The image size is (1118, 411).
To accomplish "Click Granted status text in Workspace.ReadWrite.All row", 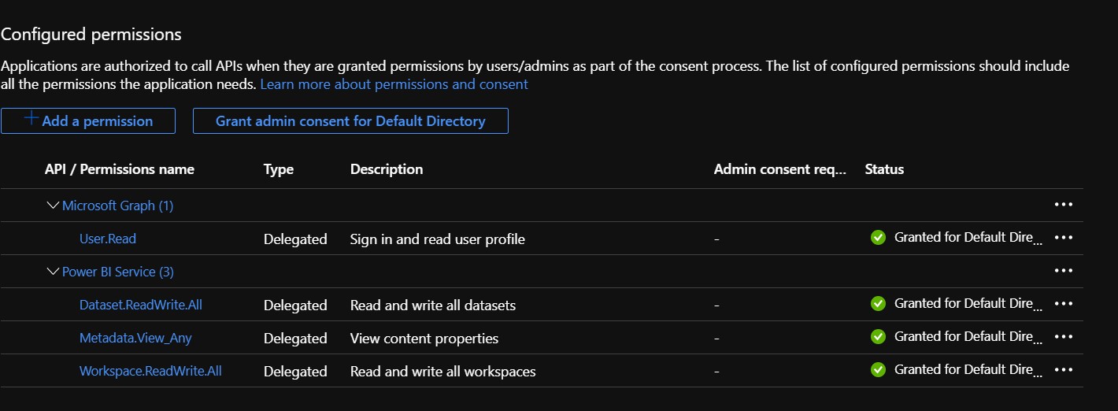I will pos(968,369).
